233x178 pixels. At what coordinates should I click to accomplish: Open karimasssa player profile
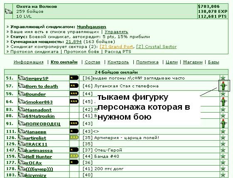point(39,150)
